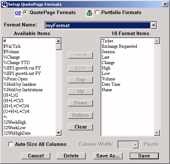The image size is (170, 164).
Task: Open the Column Width dropdown
Action: pos(136,144)
